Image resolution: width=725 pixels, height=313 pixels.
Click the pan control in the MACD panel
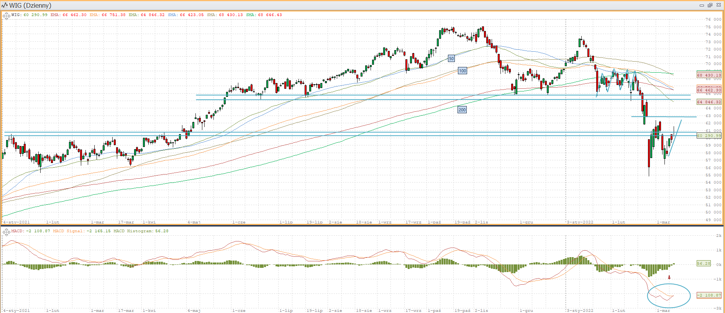[6, 232]
